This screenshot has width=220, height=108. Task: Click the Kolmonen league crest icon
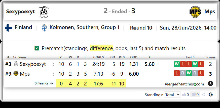click(44, 28)
